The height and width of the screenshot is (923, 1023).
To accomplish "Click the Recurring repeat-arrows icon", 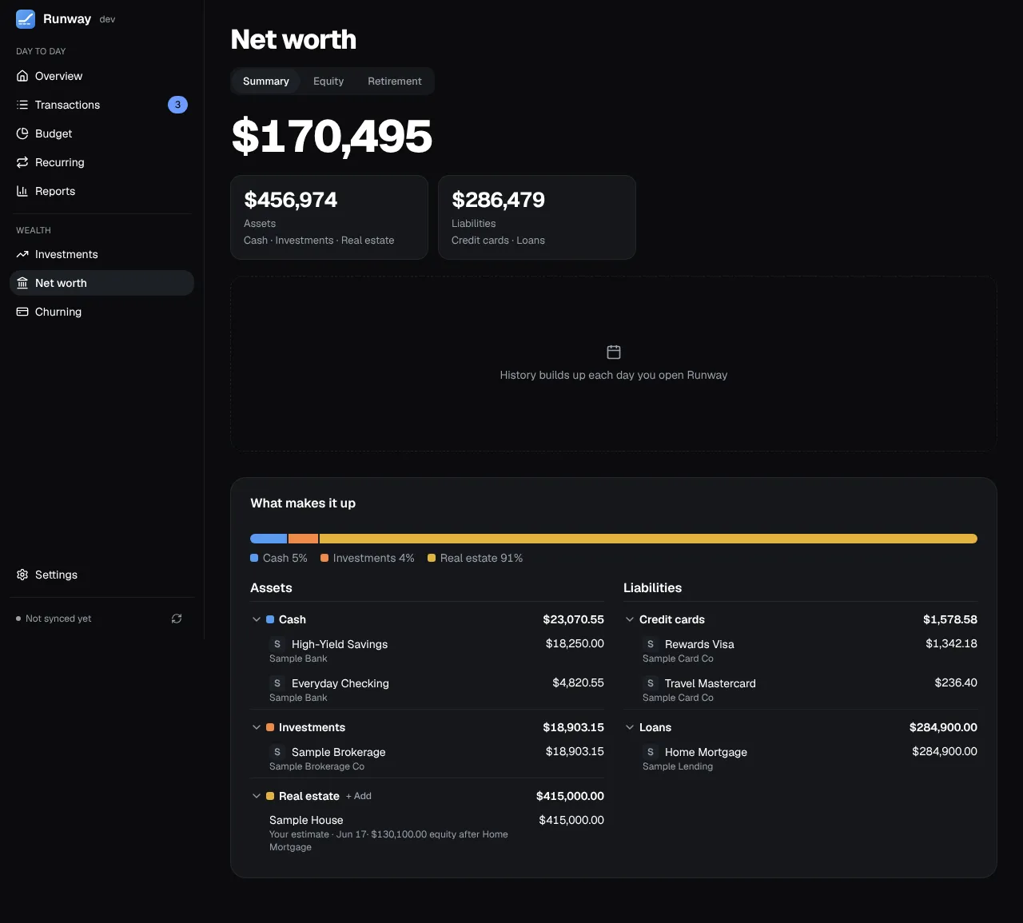I will click(22, 162).
